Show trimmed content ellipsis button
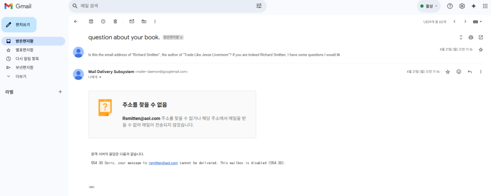Image resolution: width=491 pixels, height=196 pixels. coord(91,187)
